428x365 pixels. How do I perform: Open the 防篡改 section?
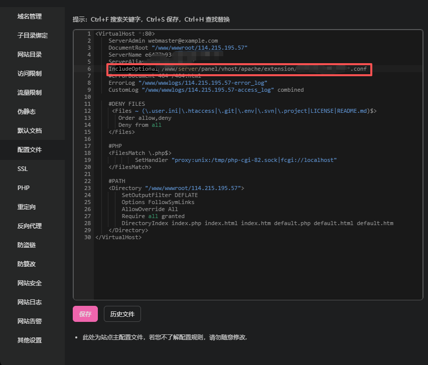click(27, 264)
